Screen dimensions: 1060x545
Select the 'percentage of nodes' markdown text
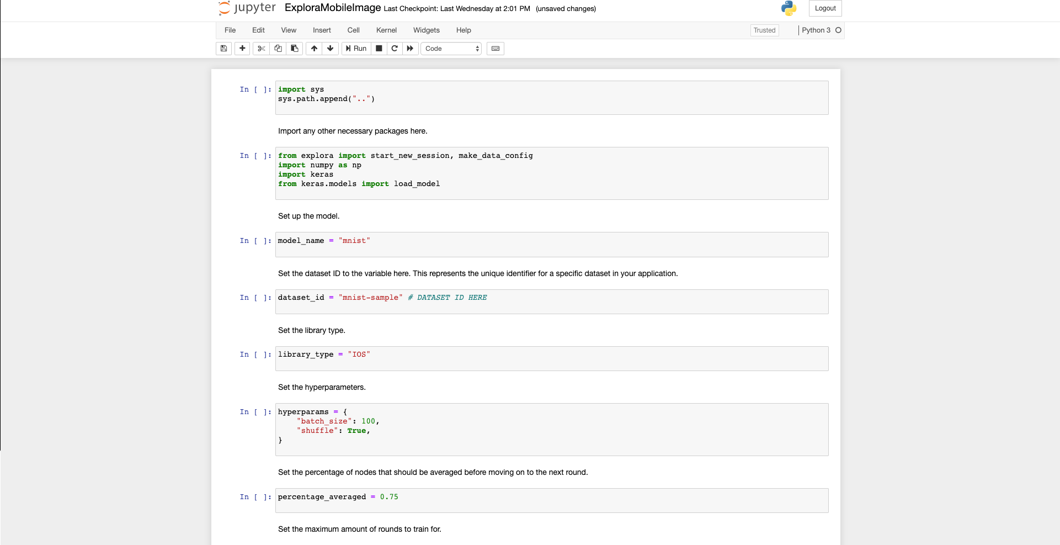point(433,473)
